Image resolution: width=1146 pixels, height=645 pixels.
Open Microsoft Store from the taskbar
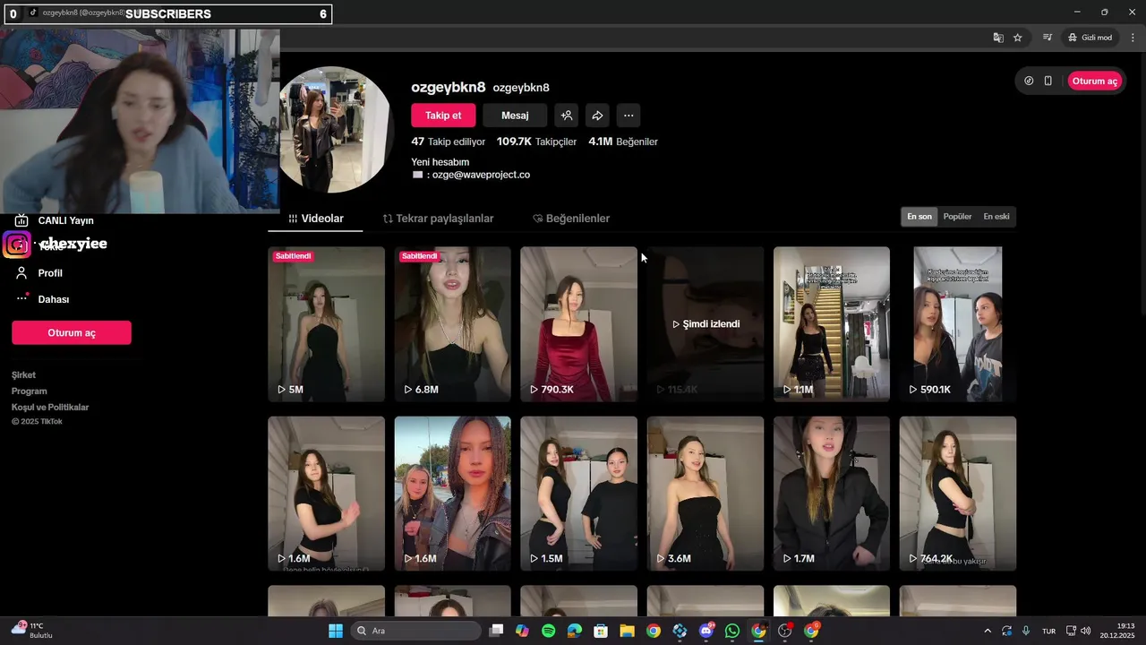601,631
